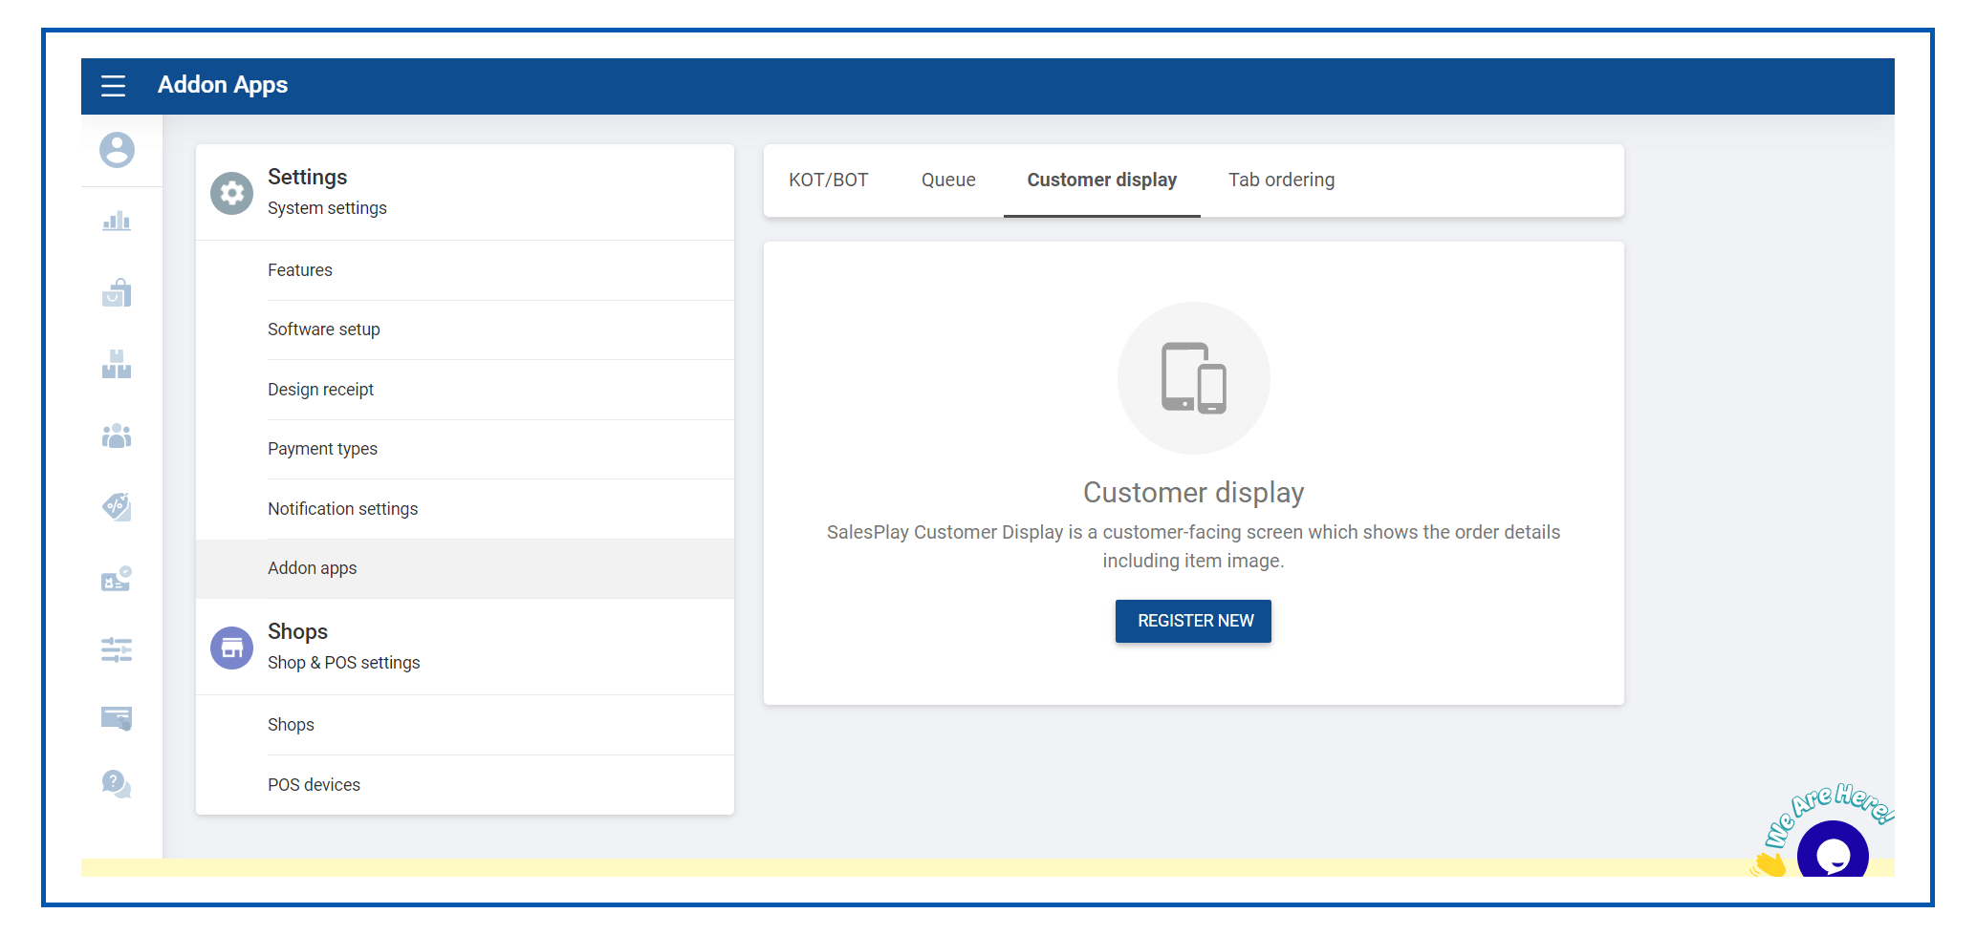Open POS devices under Shops
Screen dimensions: 1976x935
tap(314, 785)
